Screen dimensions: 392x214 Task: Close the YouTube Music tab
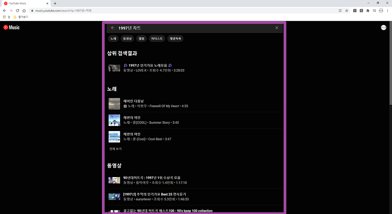[47, 3]
